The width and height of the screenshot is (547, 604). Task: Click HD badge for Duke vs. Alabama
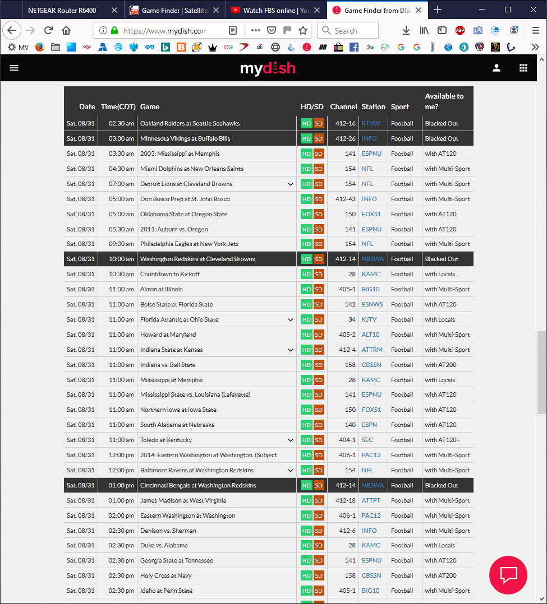(x=307, y=546)
